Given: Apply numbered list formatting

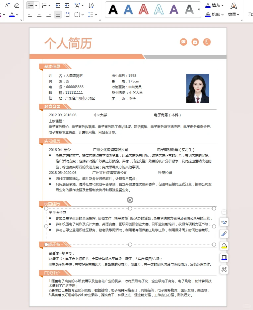Looking at the screenshot, I should pos(44,5).
